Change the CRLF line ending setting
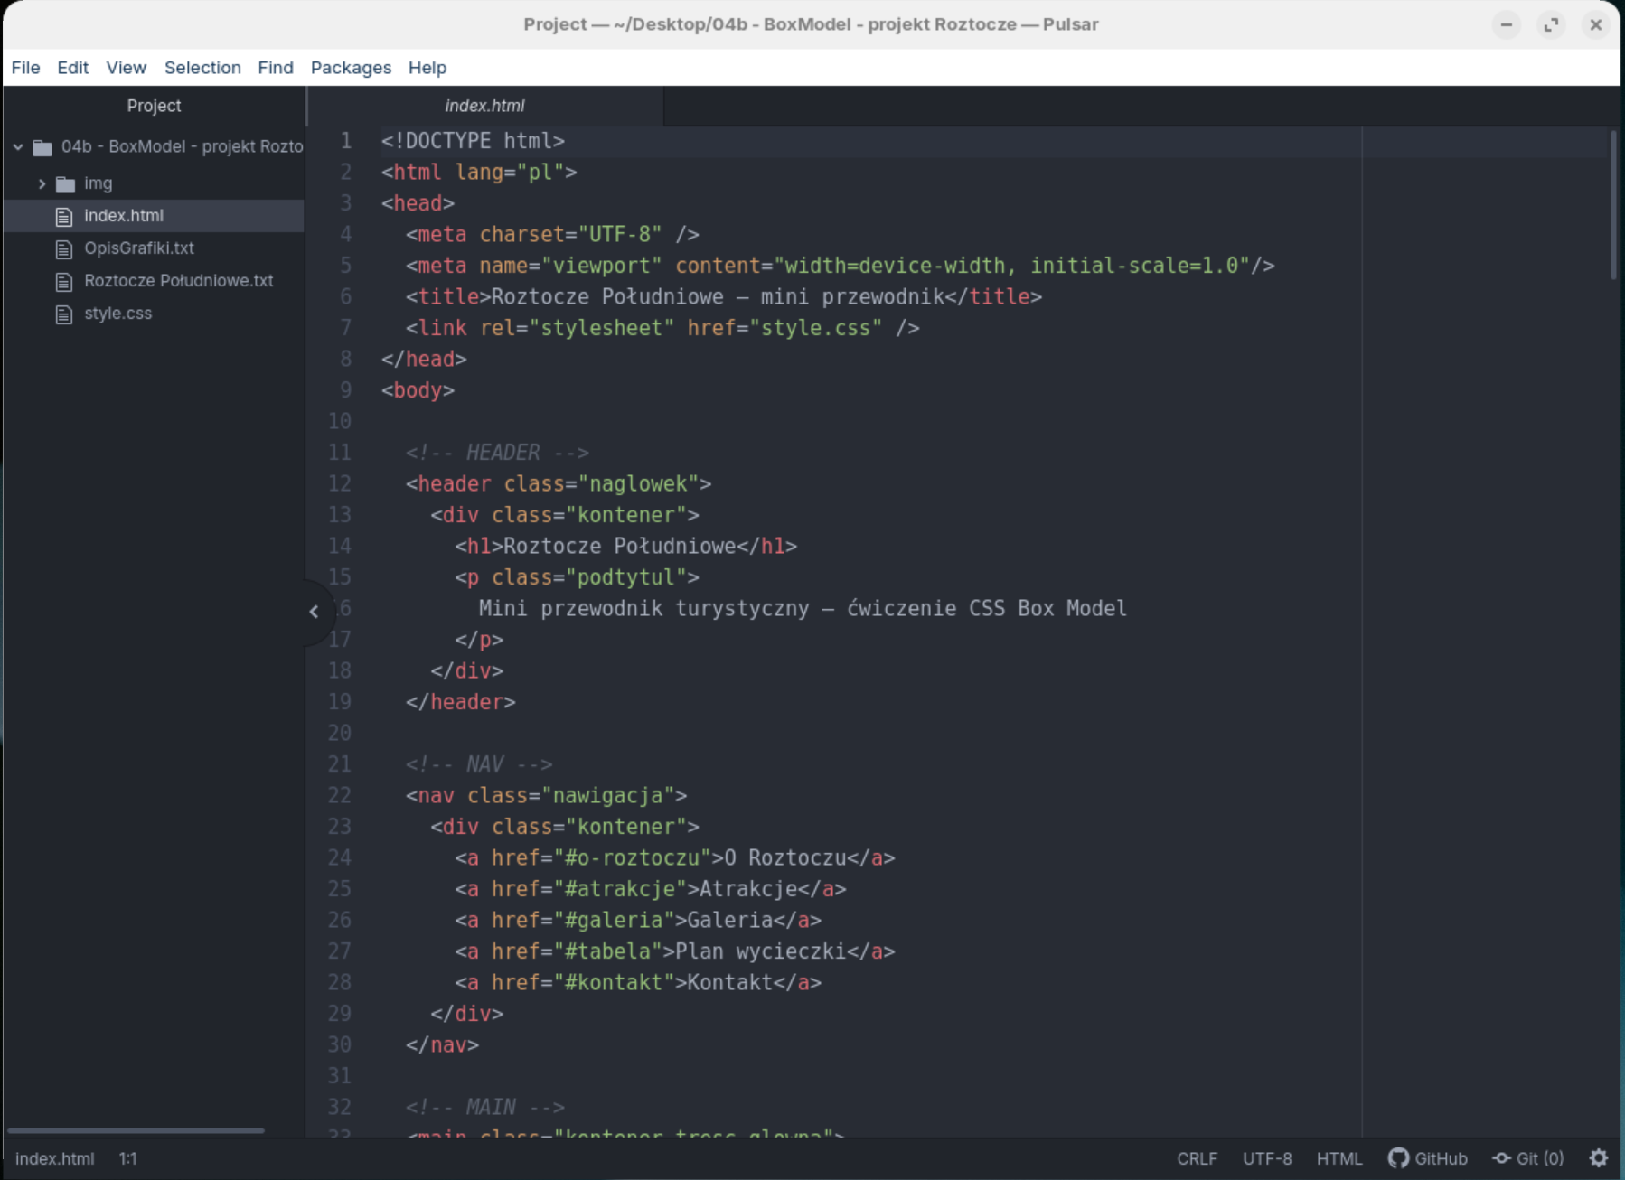This screenshot has width=1625, height=1180. click(x=1197, y=1158)
